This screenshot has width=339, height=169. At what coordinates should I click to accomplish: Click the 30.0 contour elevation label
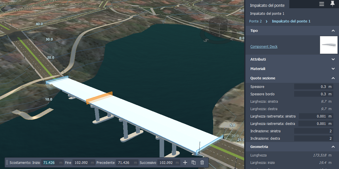tap(49, 39)
